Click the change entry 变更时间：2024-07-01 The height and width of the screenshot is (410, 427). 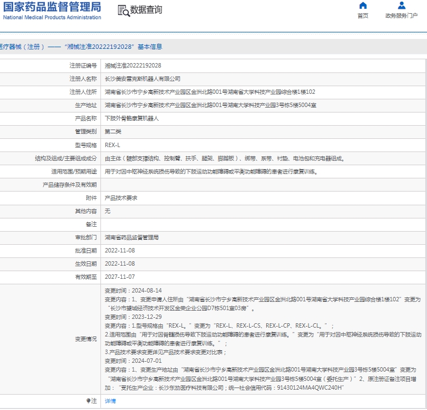(133, 361)
